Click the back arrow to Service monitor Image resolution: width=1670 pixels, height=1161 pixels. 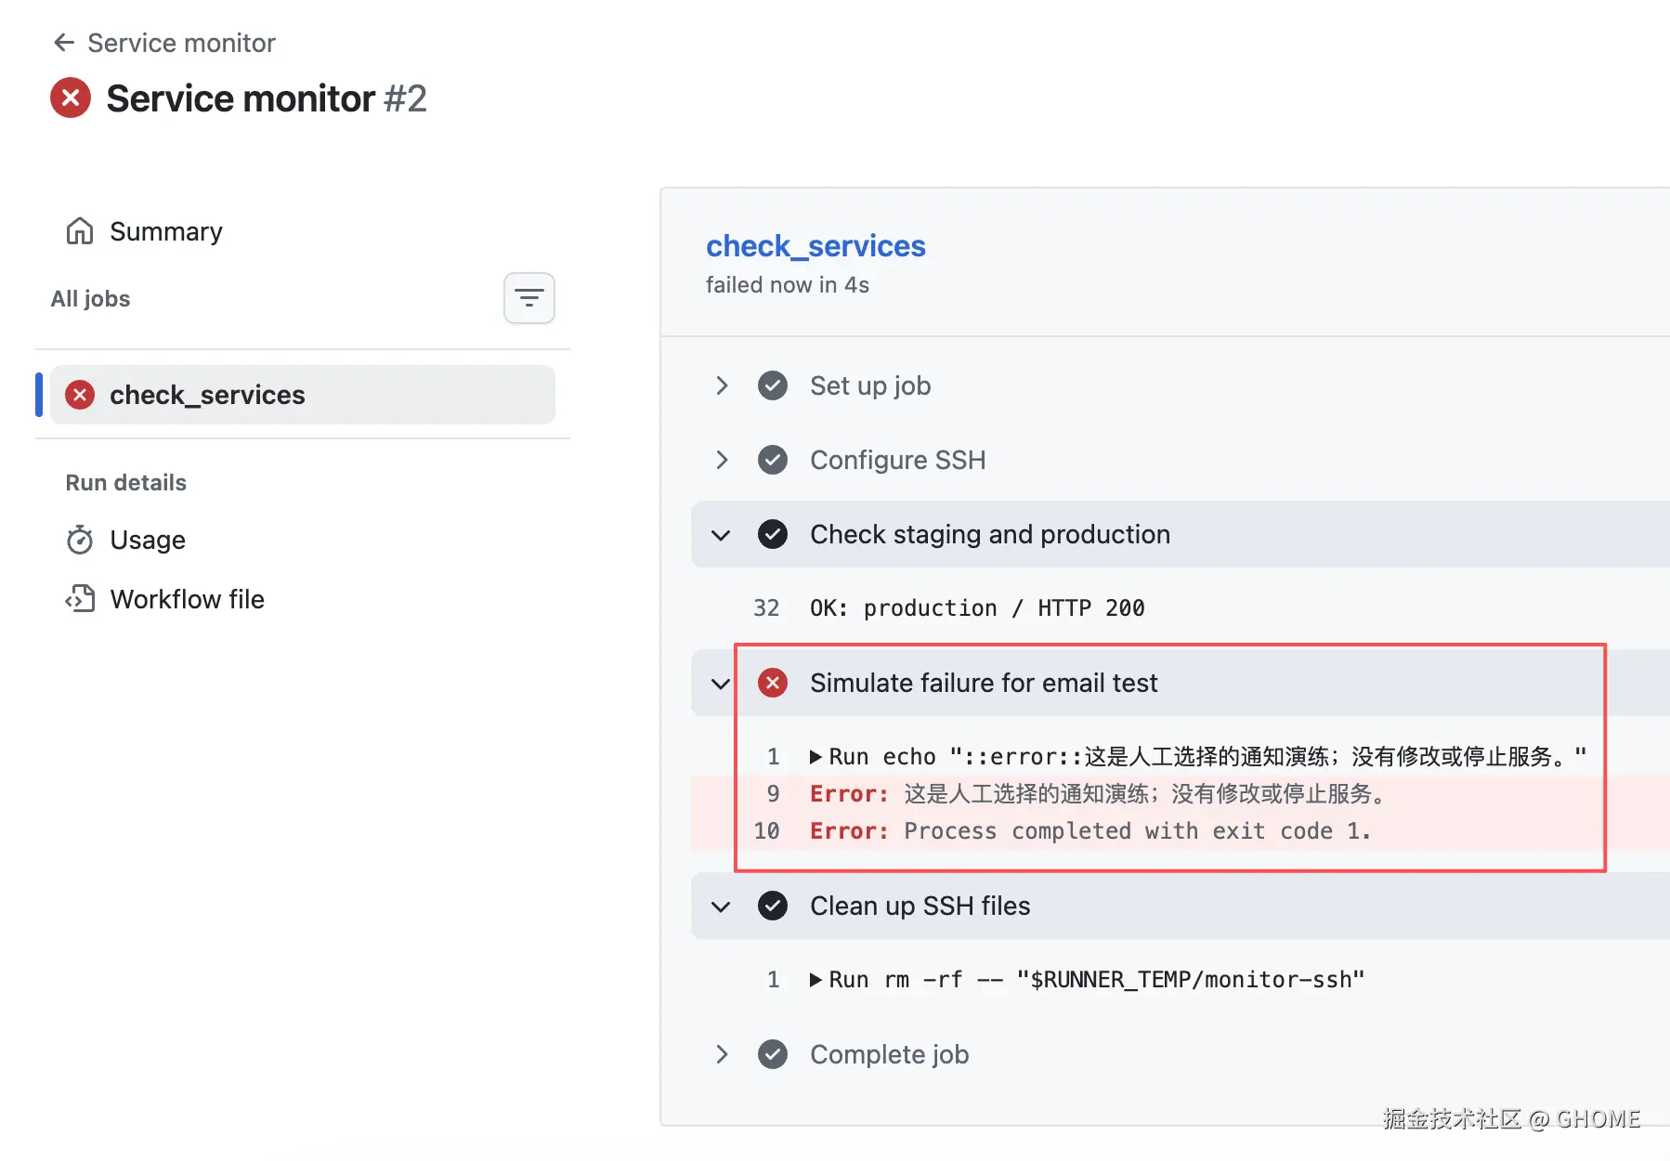(x=64, y=43)
